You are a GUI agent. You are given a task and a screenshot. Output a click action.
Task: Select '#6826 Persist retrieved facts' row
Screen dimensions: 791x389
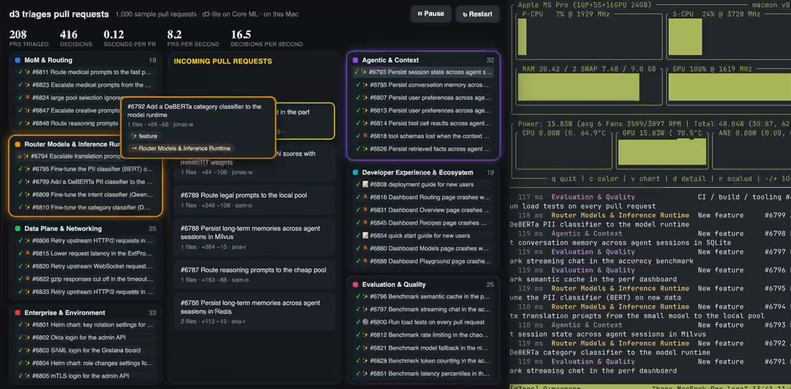[x=423, y=149]
